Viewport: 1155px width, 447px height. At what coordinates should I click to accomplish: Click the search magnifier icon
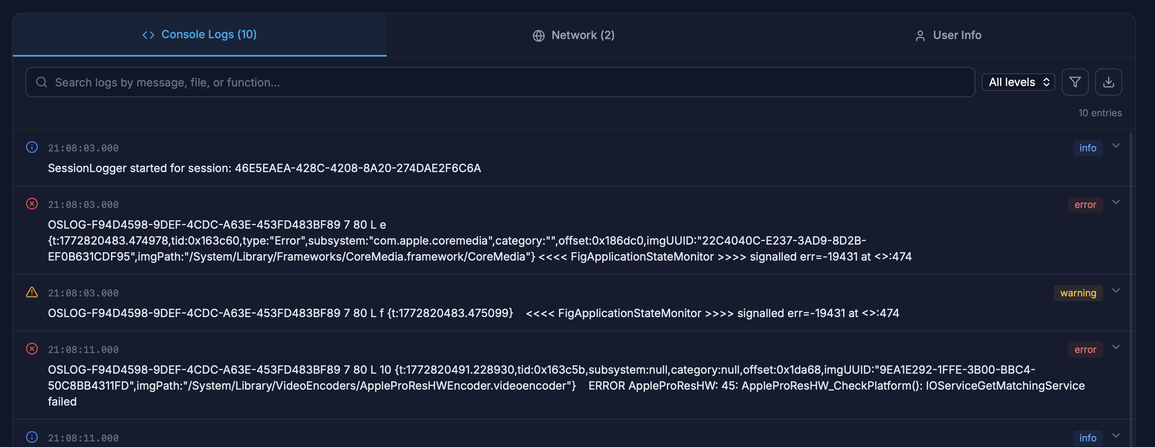click(42, 82)
